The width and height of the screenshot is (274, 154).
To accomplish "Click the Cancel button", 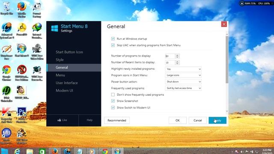I will (198, 121).
